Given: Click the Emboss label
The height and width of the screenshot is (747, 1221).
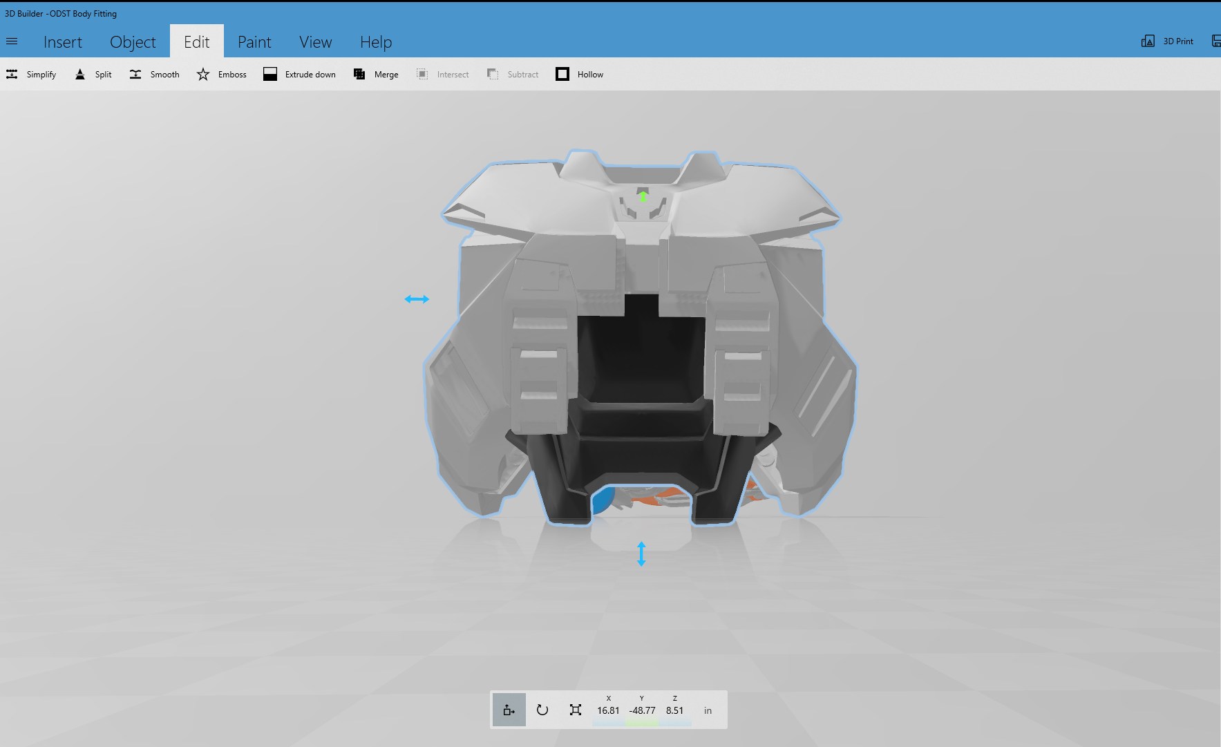Looking at the screenshot, I should click(x=232, y=75).
